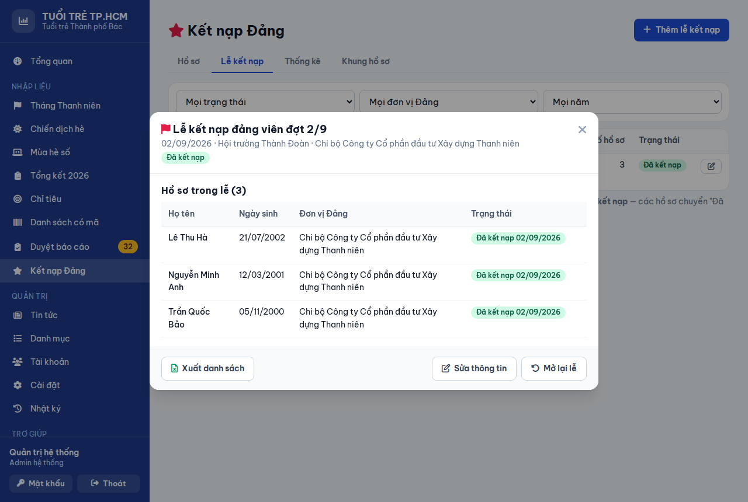The image size is (748, 502).
Task: Click the Danh sách có mã barcode icon
Action: pos(18,222)
